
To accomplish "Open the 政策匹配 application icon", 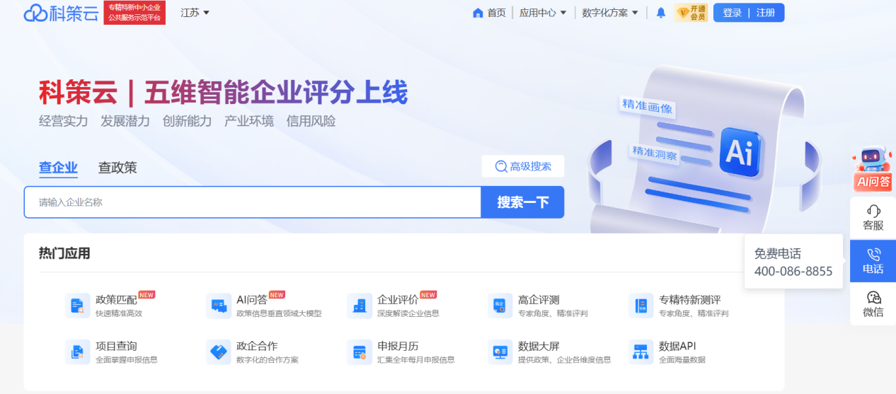I will point(77,306).
